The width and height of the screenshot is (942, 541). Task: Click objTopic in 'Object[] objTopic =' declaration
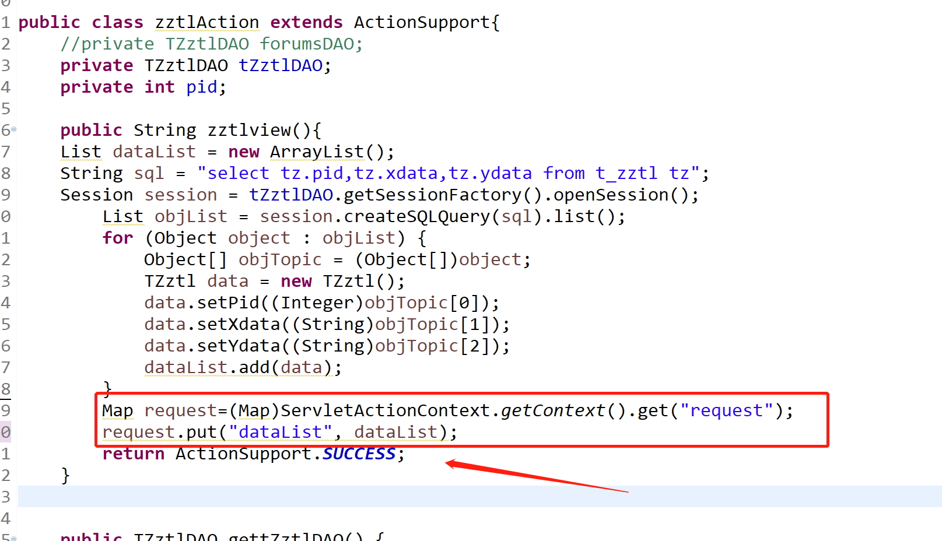(x=280, y=259)
